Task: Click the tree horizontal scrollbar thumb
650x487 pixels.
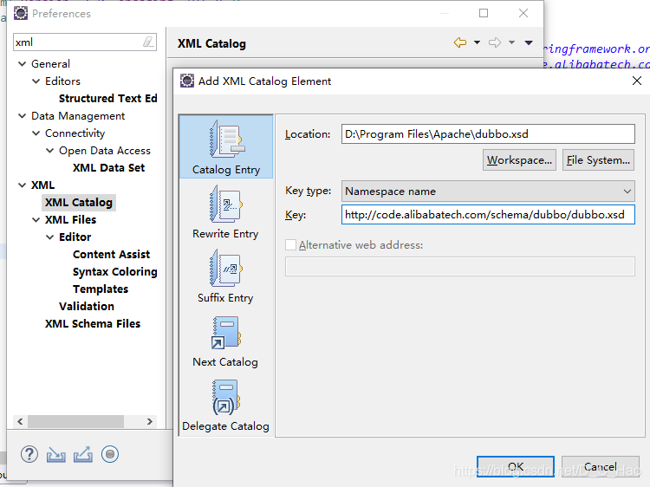Action: click(75, 421)
